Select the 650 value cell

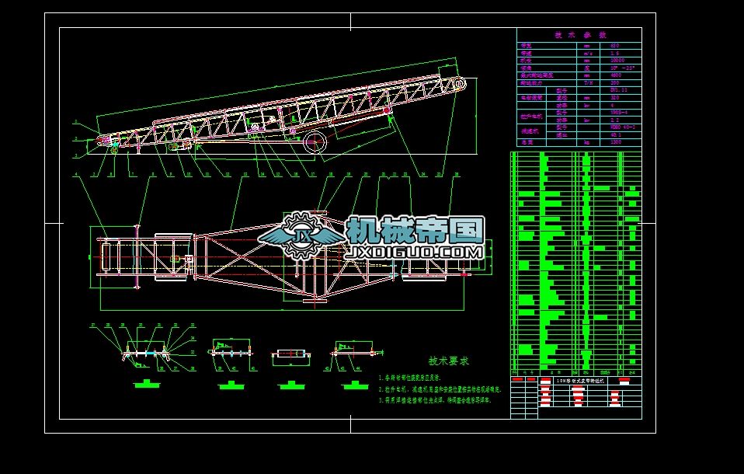[x=621, y=46]
